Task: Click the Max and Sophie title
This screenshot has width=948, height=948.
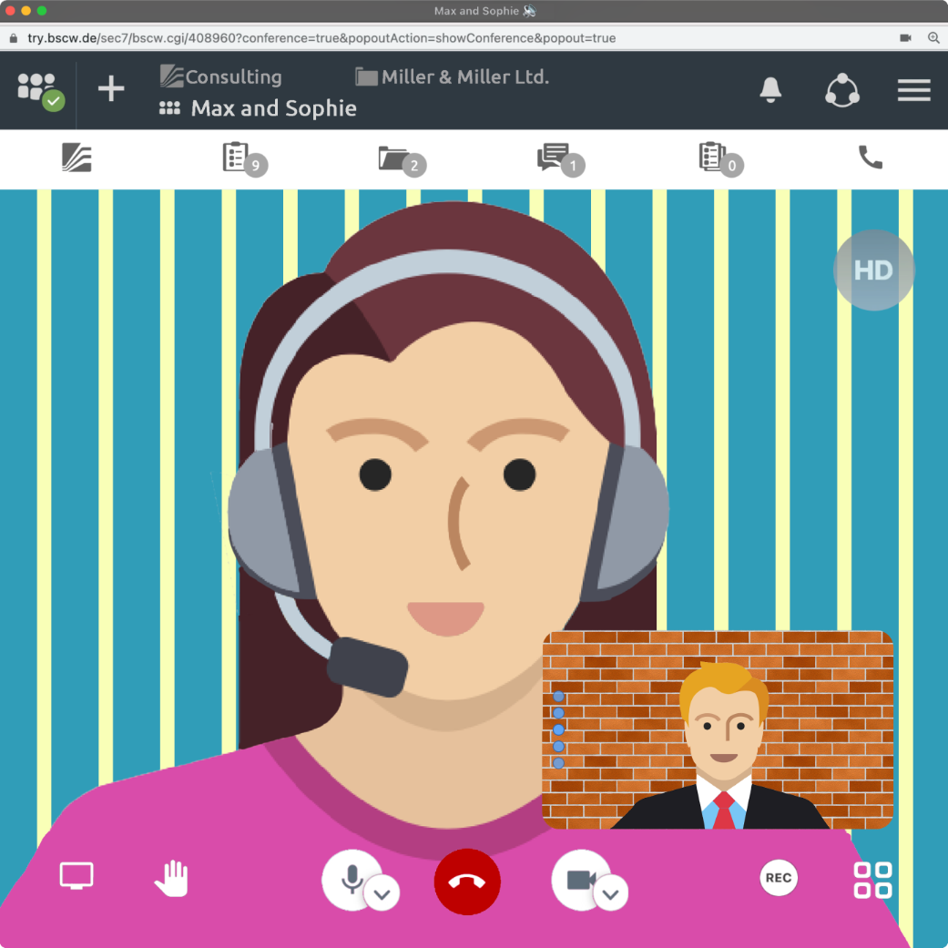Action: [x=273, y=108]
